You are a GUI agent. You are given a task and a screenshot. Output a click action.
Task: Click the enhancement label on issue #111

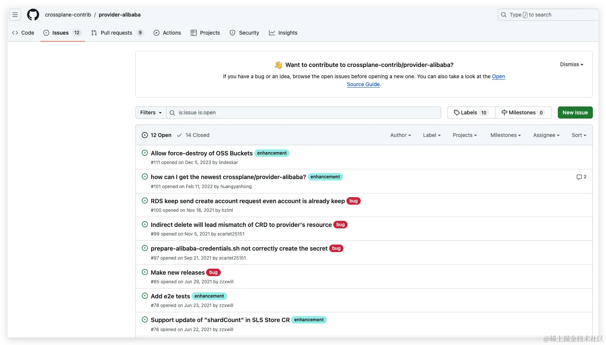click(x=272, y=153)
